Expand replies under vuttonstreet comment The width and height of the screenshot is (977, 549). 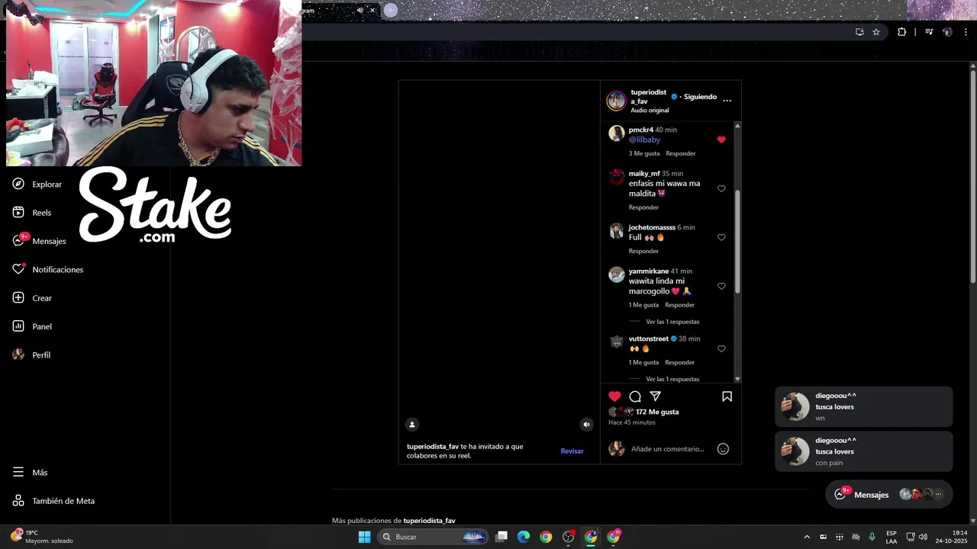(x=672, y=379)
